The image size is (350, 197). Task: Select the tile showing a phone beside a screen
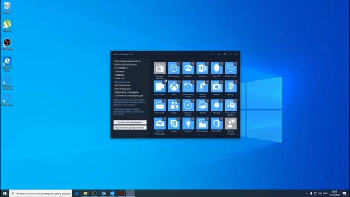point(202,86)
